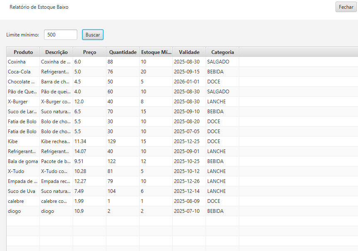The image size is (358, 251).
Task: Click the Limite mínimo input field
Action: tap(60, 35)
